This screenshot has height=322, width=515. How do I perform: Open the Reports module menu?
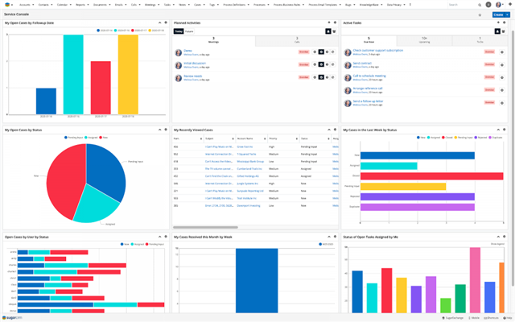80,5
